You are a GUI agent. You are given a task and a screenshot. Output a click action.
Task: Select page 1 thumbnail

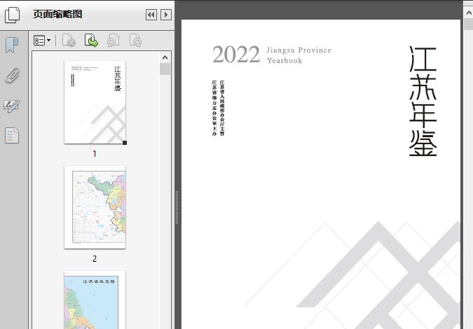(95, 102)
